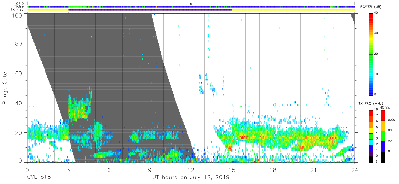Click the y-axis tick label 100
Screen dimensions: 399x184
(17, 15)
